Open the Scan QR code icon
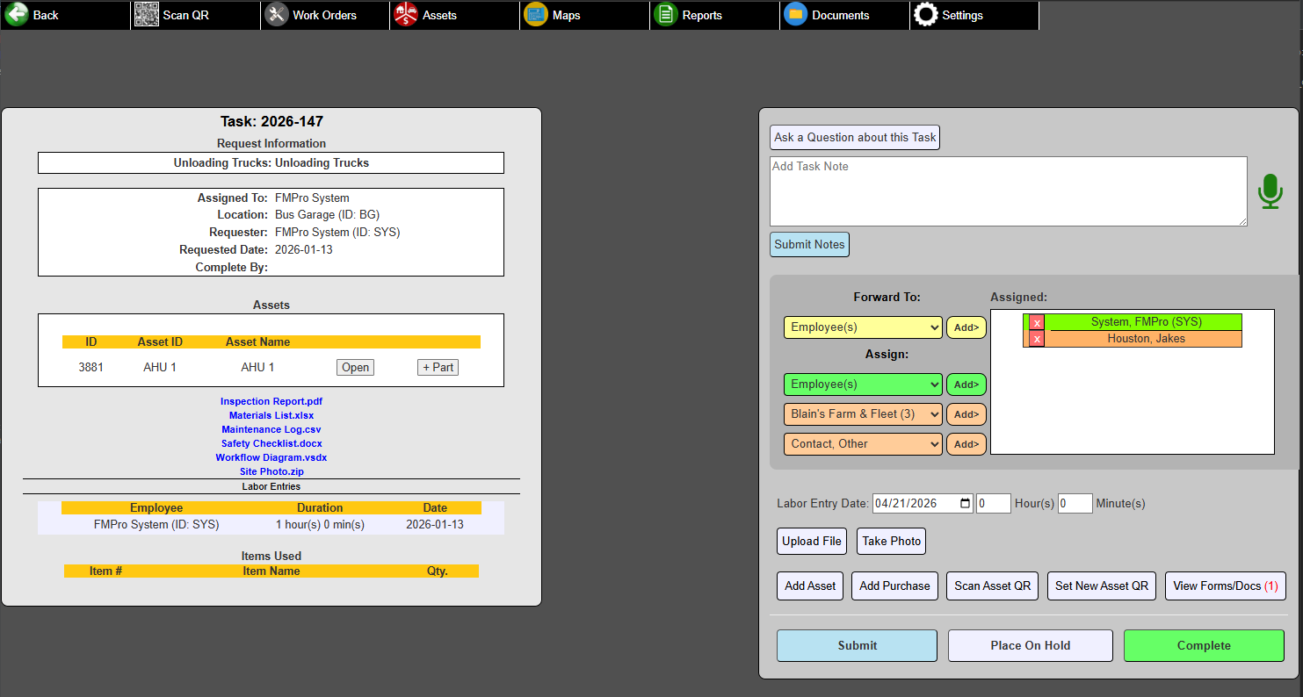Viewport: 1303px width, 697px height. [x=147, y=15]
